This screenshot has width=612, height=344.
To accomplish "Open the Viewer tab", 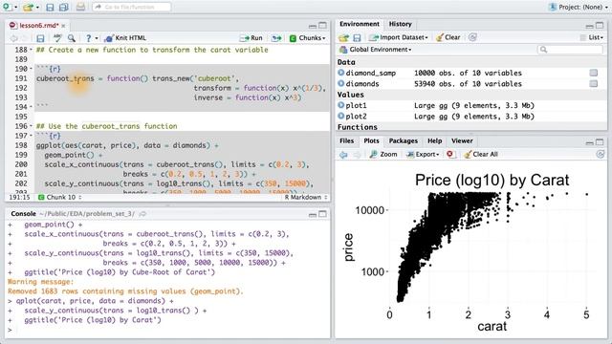I will [462, 140].
